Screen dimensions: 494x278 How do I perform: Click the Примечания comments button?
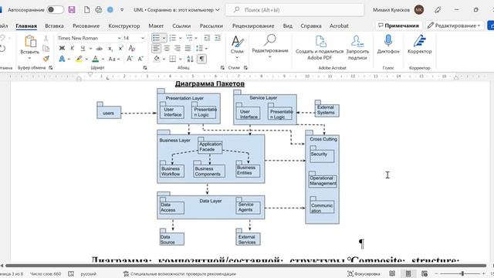pyautogui.click(x=399, y=25)
